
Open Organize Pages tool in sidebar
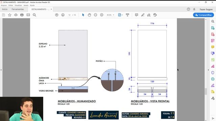pos(213,41)
